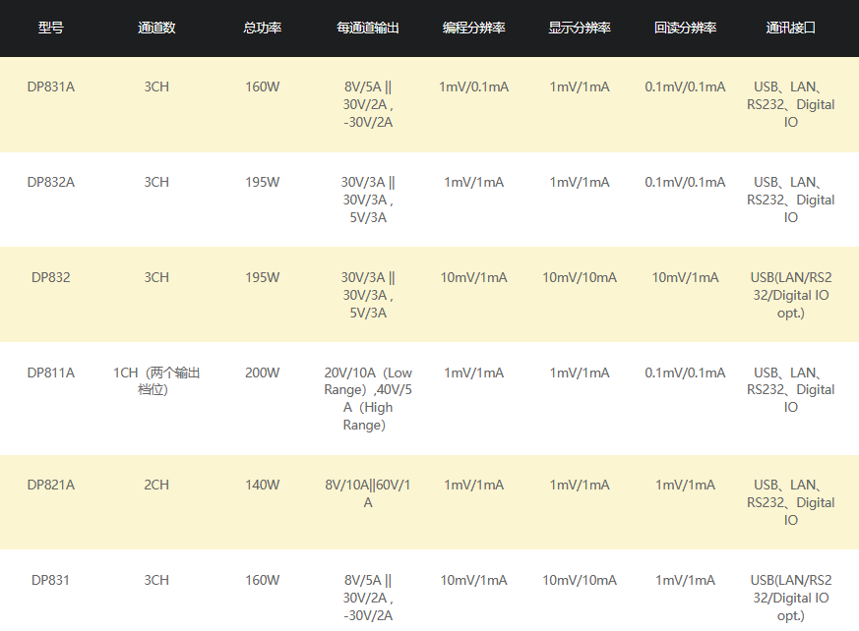Click the 1CH（两个输出档位) channel cell
Viewport: 859px width, 631px height.
tap(156, 381)
